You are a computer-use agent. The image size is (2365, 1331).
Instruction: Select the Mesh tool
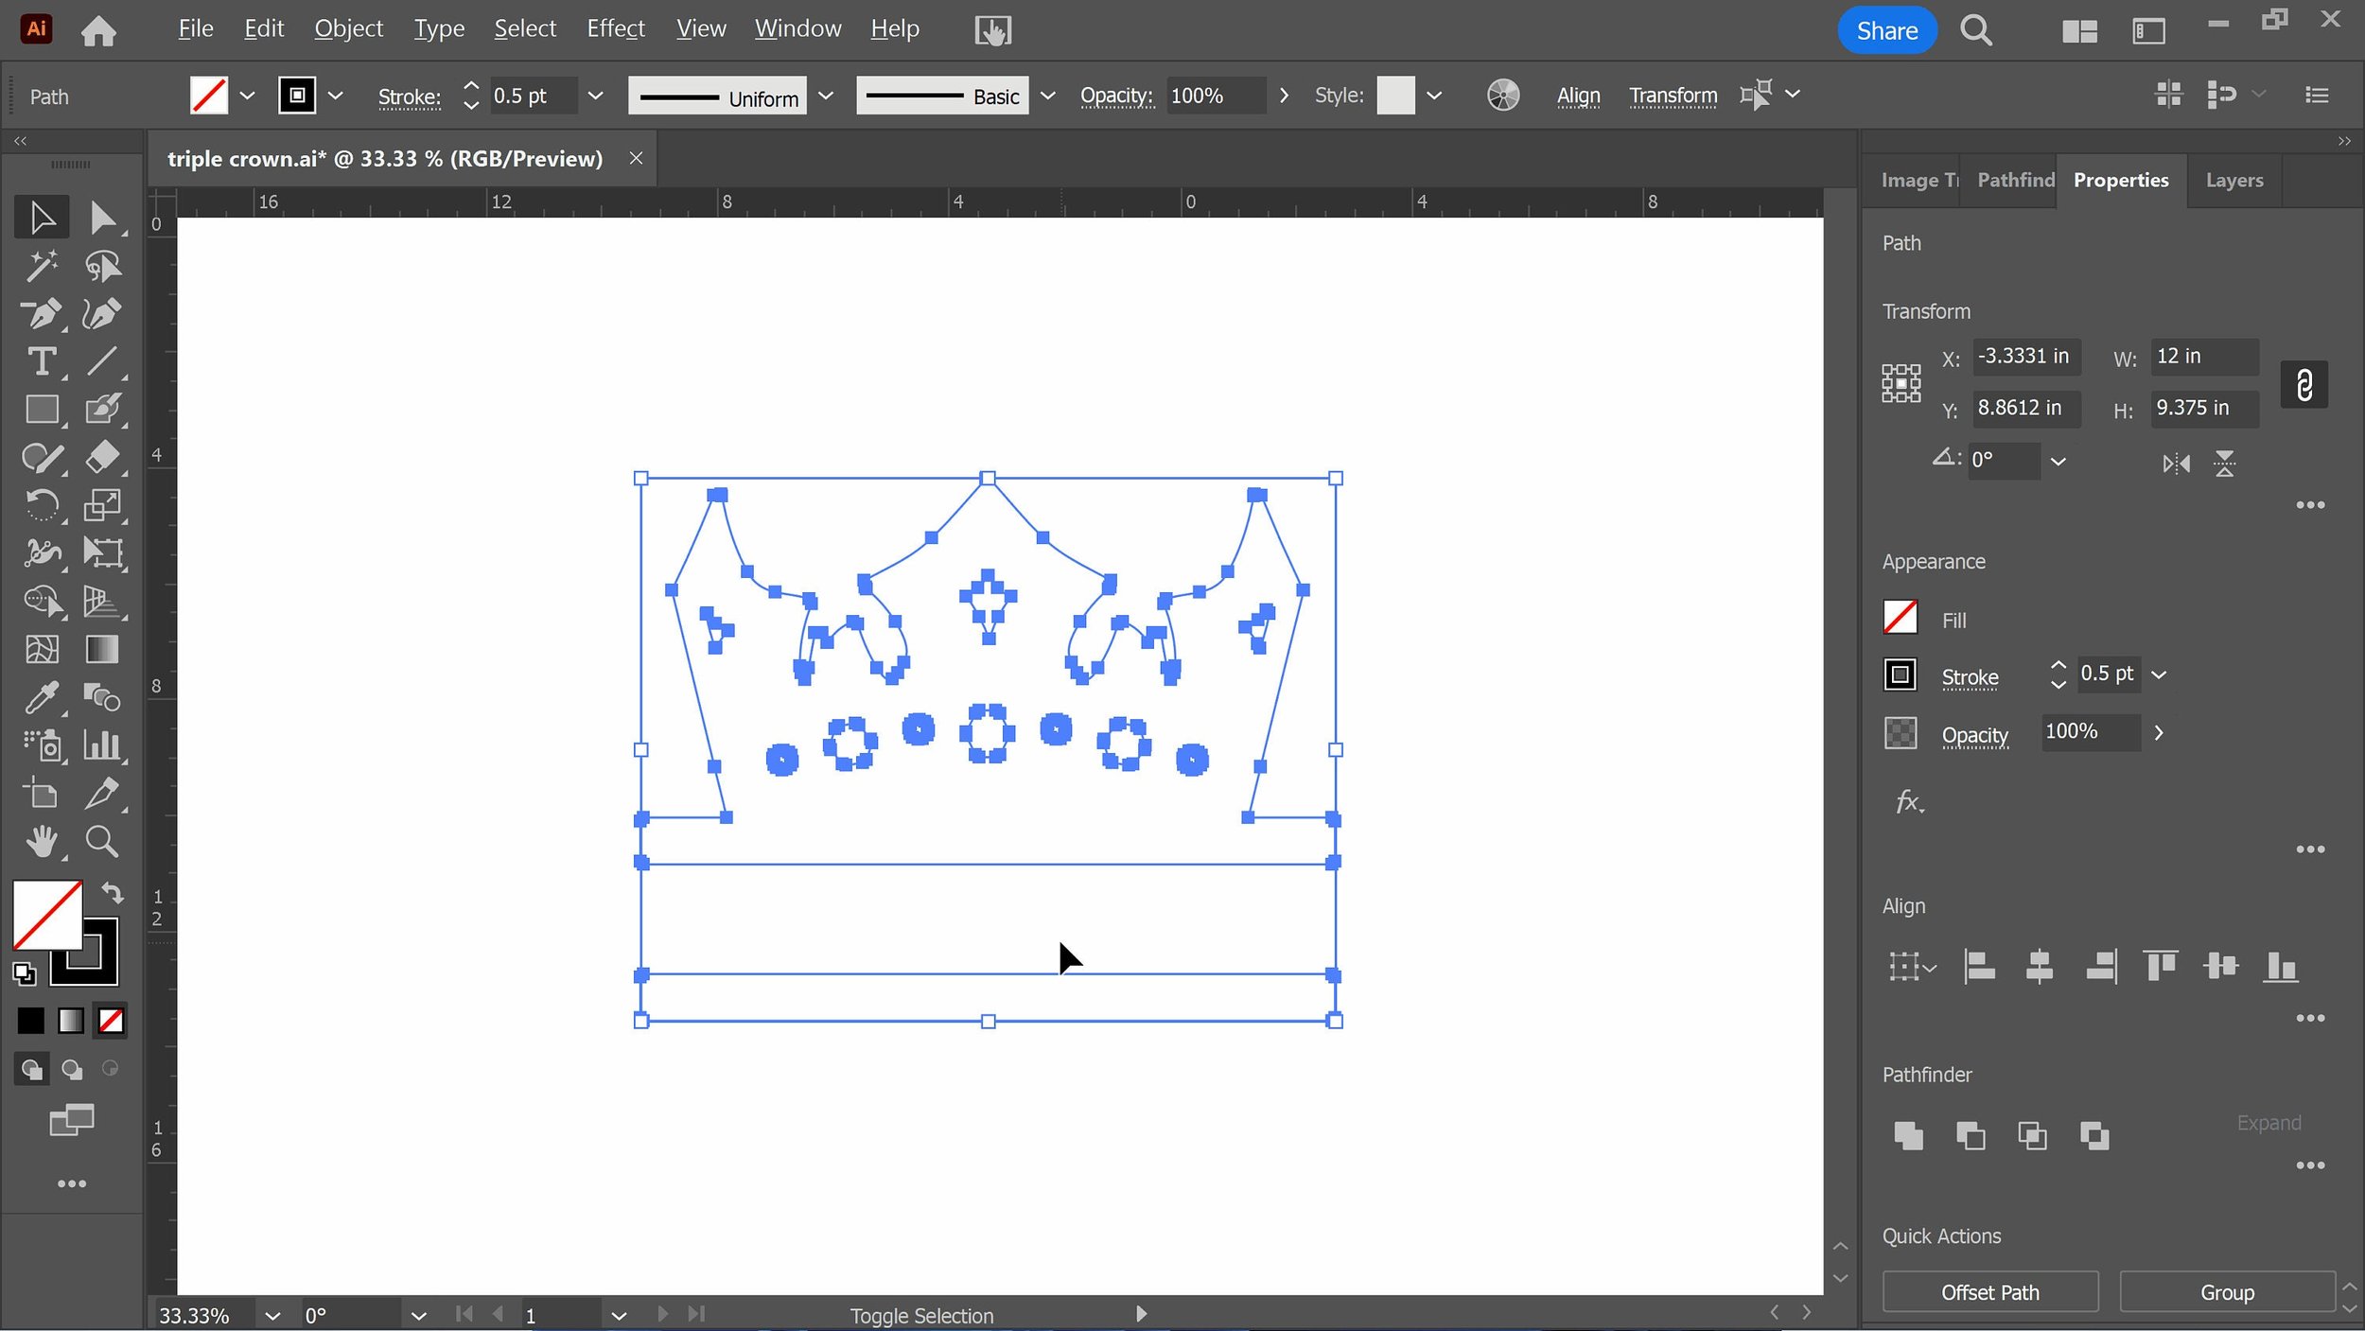(42, 649)
